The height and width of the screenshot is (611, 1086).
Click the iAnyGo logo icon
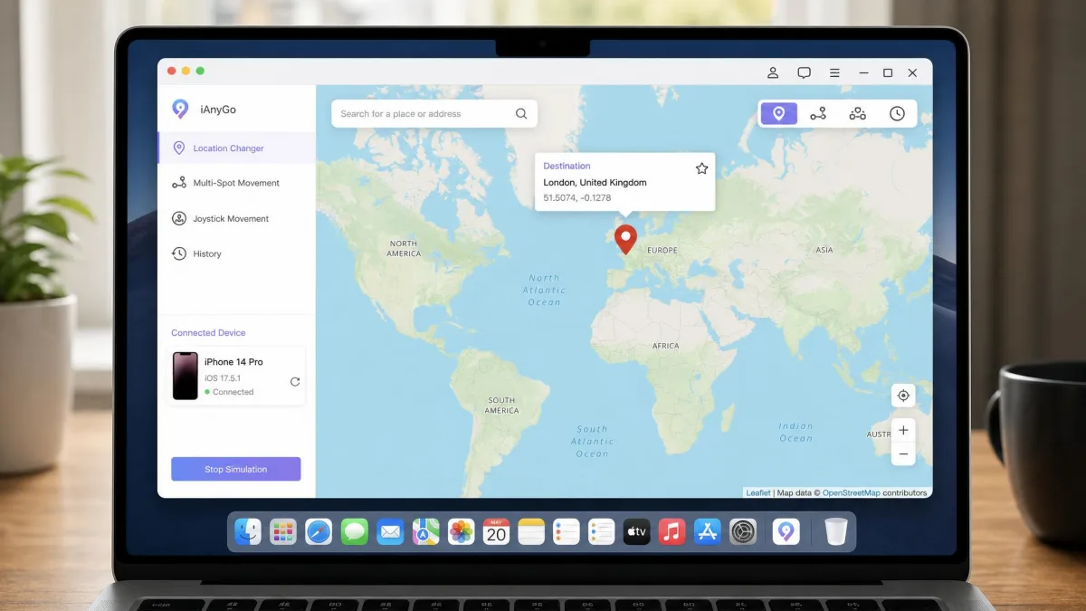pyautogui.click(x=180, y=110)
